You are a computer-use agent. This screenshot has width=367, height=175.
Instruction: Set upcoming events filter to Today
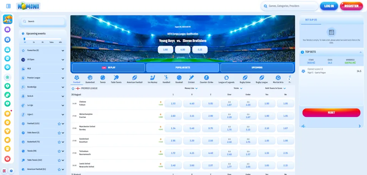pyautogui.click(x=51, y=42)
